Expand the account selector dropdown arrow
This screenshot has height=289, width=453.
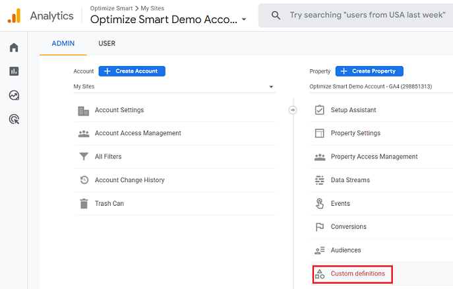click(x=244, y=20)
